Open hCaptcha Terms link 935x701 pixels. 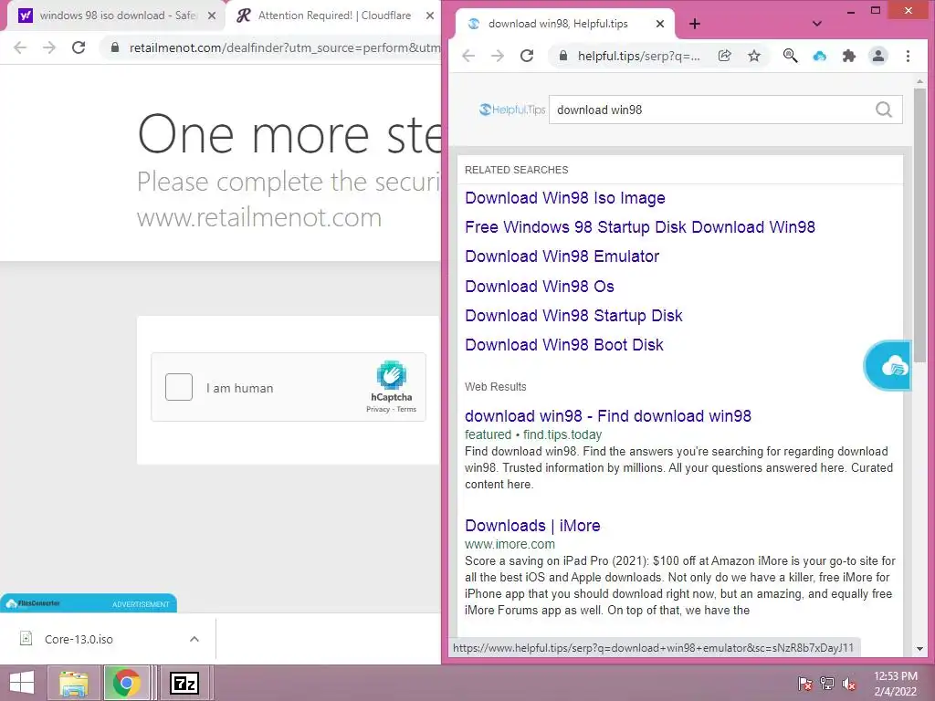406,410
